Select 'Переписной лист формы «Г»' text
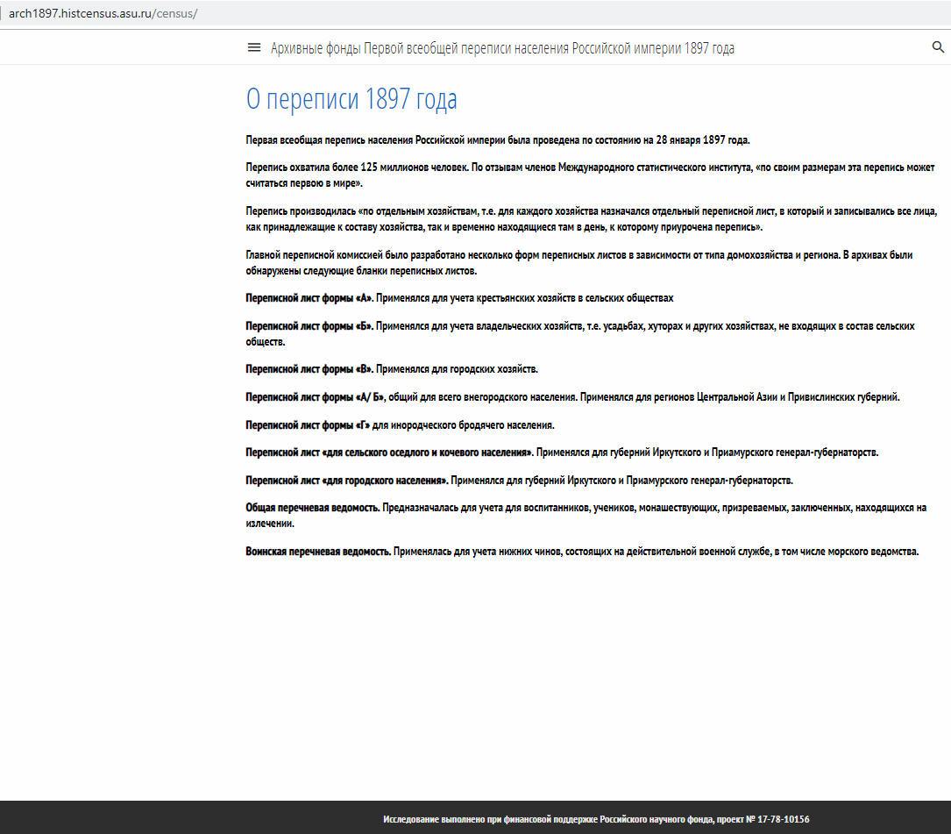The width and height of the screenshot is (951, 834). pos(309,425)
